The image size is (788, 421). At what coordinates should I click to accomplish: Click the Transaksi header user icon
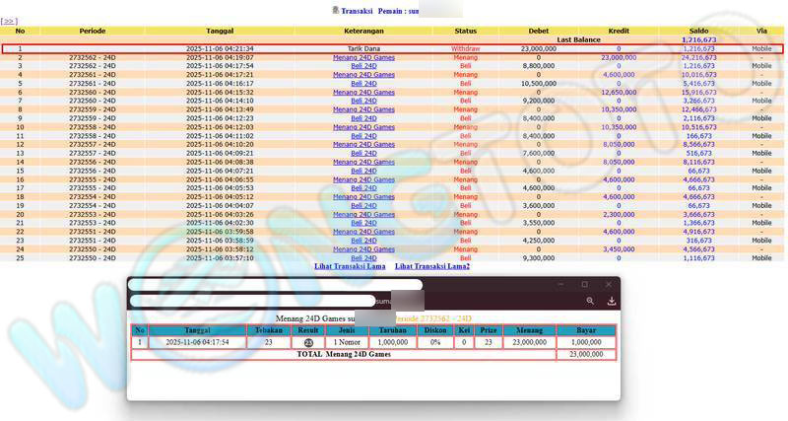tap(335, 9)
